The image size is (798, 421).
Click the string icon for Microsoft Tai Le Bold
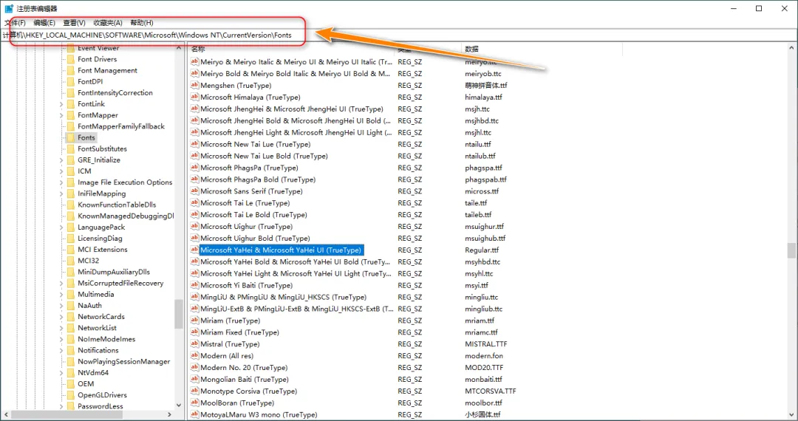(194, 215)
